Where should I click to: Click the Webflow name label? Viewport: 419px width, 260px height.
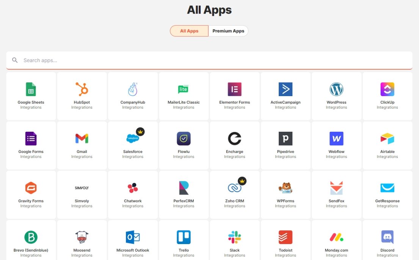tap(336, 151)
